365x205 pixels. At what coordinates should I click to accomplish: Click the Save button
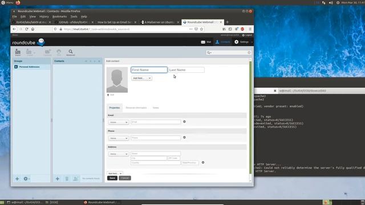(x=112, y=178)
